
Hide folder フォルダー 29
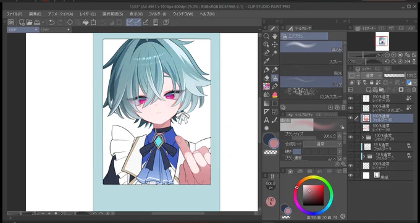tap(350, 137)
